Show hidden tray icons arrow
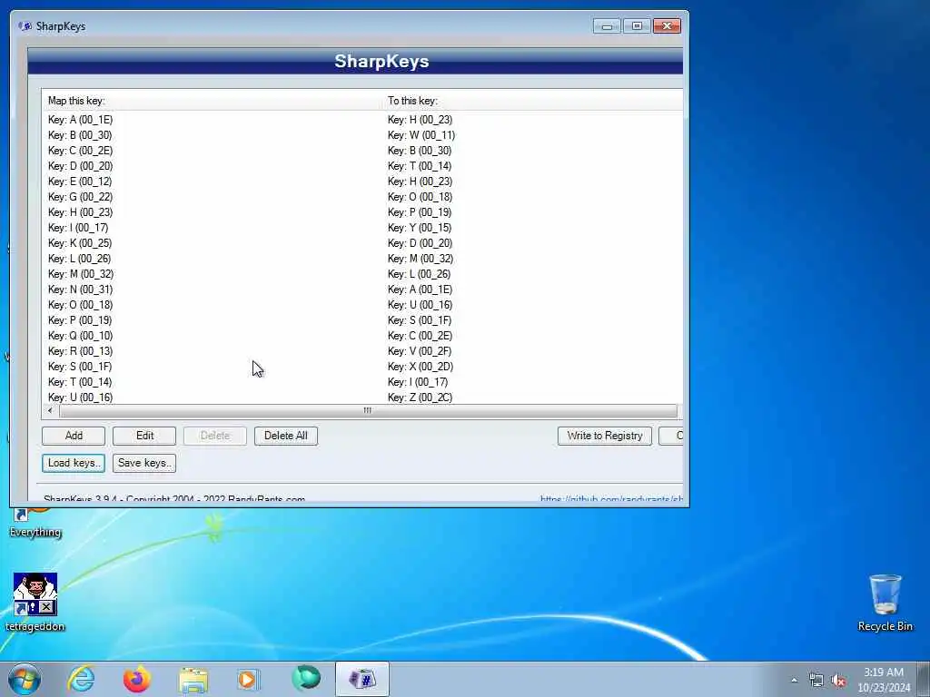Viewport: 930px width, 697px height. (x=794, y=680)
